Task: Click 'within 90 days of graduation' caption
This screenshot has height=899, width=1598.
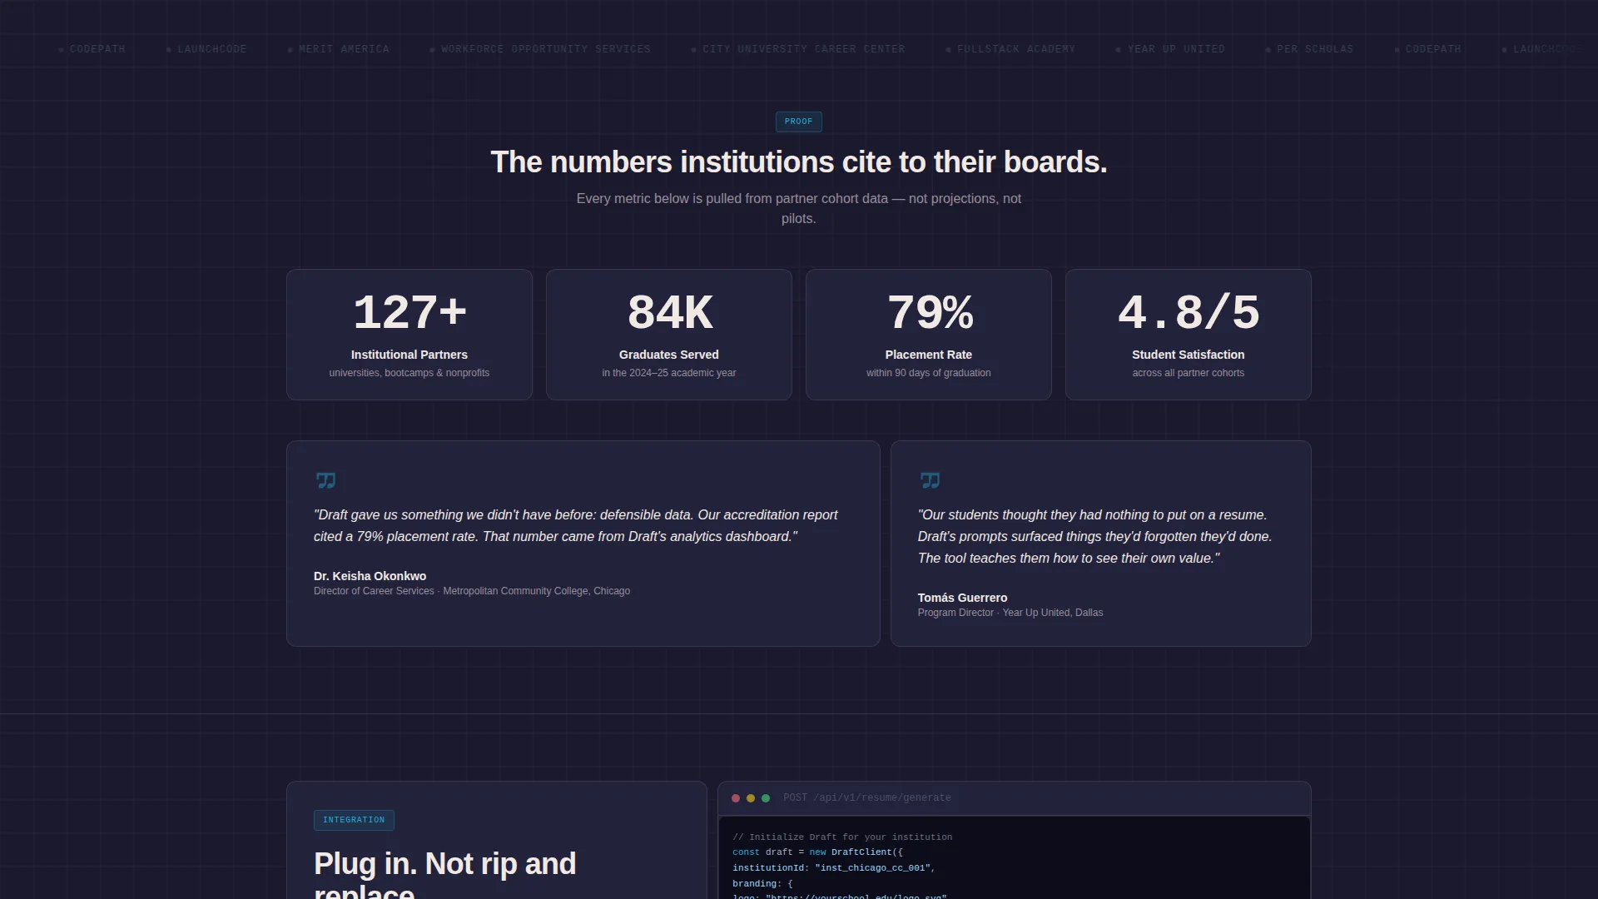Action: pyautogui.click(x=929, y=373)
